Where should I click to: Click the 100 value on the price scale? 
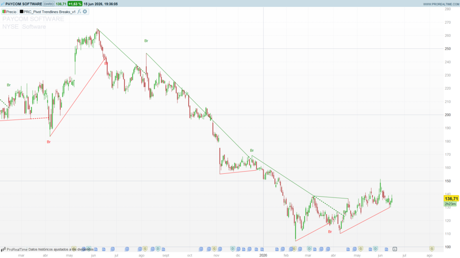point(448,247)
